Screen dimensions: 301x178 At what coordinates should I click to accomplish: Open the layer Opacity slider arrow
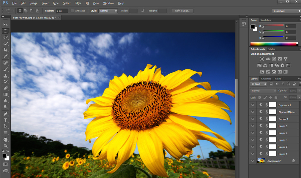coord(299,90)
